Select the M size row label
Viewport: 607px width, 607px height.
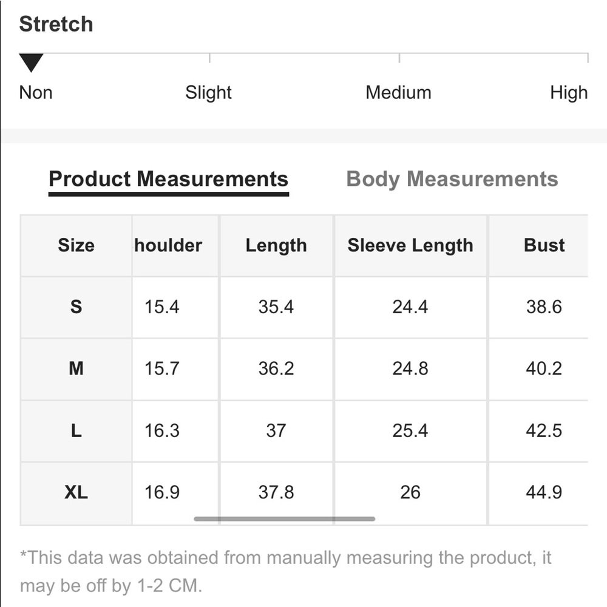(76, 368)
